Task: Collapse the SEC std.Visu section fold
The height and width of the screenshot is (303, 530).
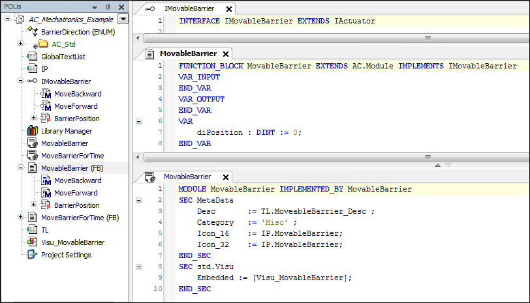Action: pos(138,267)
